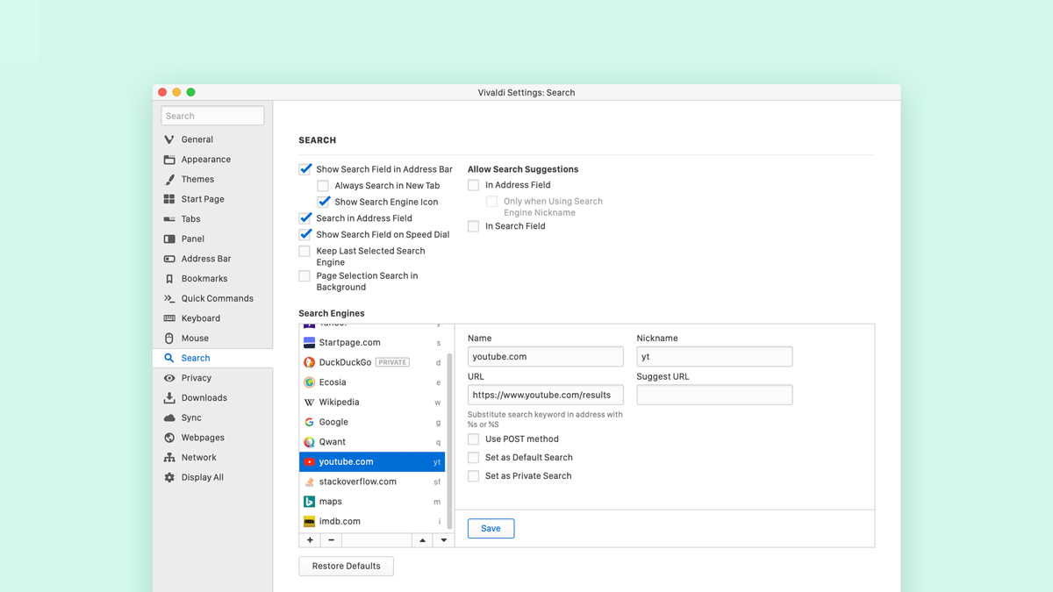Viewport: 1053px width, 592px height.
Task: Check Use POST method
Action: pyautogui.click(x=474, y=439)
